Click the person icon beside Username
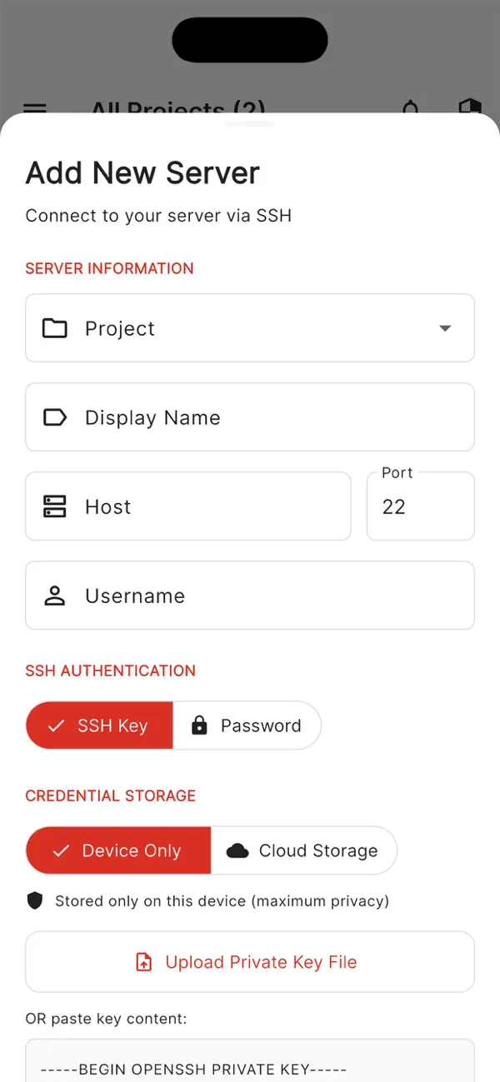Screen dimensions: 500x1082 [x=54, y=596]
